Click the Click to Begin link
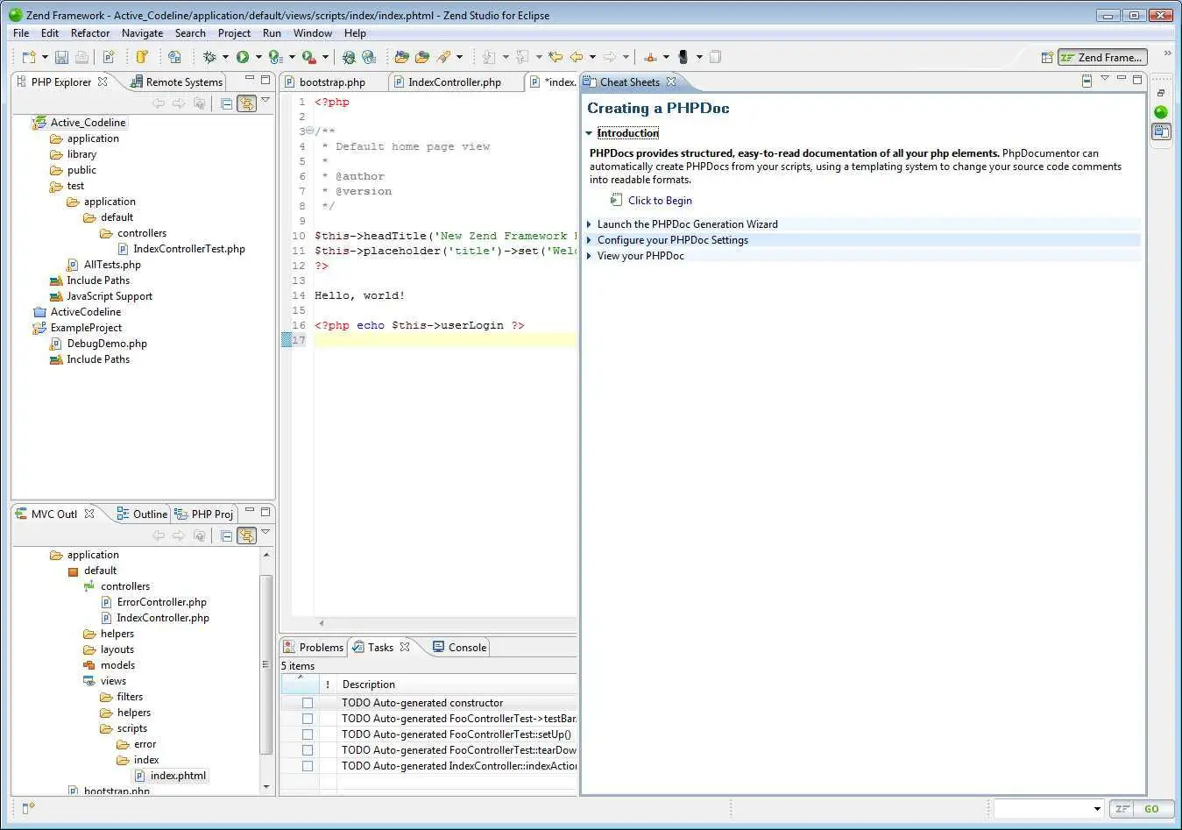 point(660,201)
